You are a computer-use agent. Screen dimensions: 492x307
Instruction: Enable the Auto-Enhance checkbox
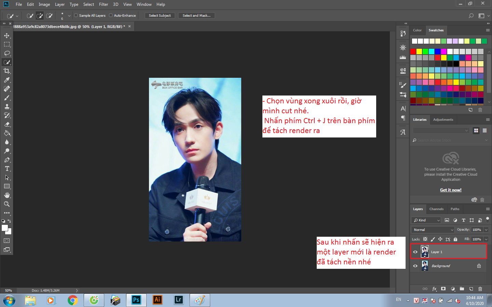click(111, 15)
